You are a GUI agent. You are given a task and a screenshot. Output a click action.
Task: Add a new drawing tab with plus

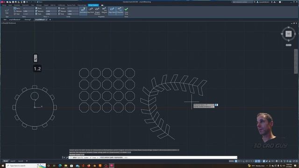tap(50, 20)
